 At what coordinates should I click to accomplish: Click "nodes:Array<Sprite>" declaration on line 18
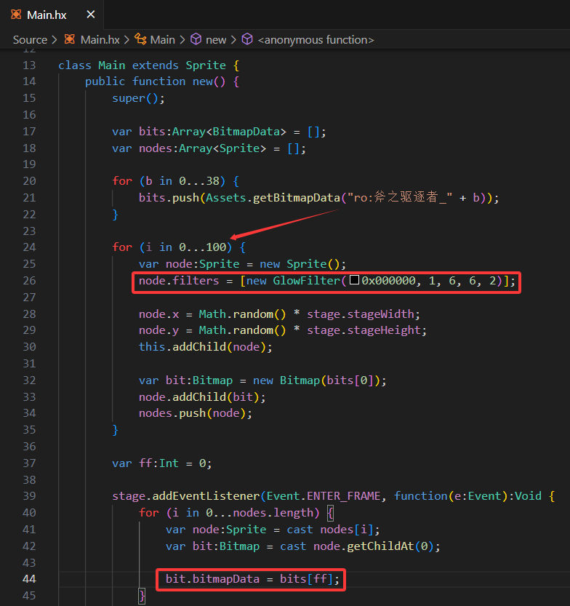[202, 148]
